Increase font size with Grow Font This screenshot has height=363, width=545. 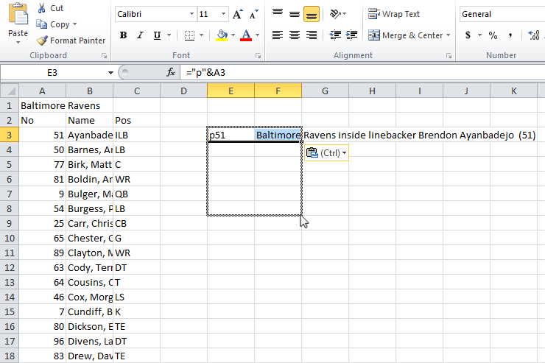pos(238,14)
